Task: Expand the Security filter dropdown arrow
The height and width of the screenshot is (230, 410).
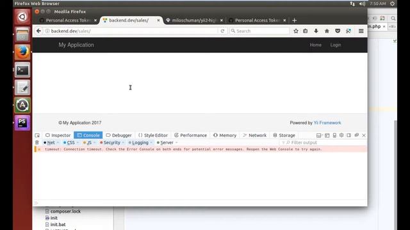Action: 123,142
